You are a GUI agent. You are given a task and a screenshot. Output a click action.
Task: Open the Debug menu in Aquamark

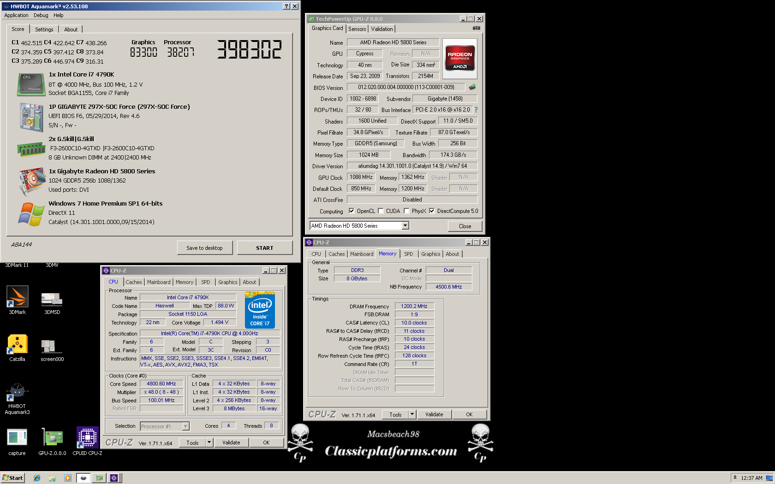click(41, 15)
